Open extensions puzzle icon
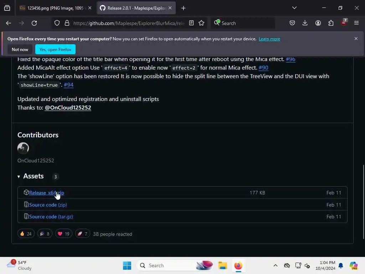The width and height of the screenshot is (365, 274). point(331,23)
